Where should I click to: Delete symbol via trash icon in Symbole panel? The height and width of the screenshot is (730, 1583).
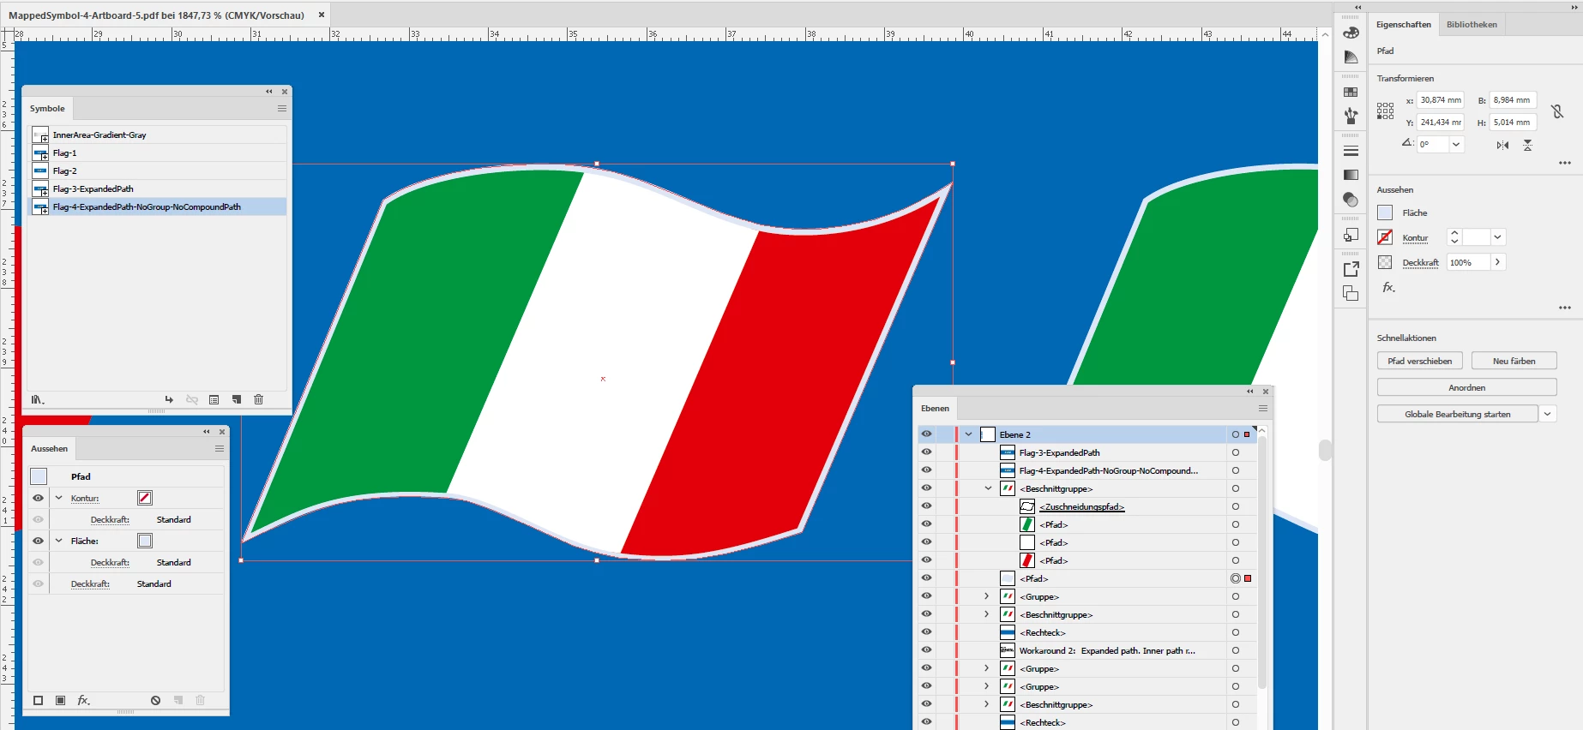(x=258, y=399)
